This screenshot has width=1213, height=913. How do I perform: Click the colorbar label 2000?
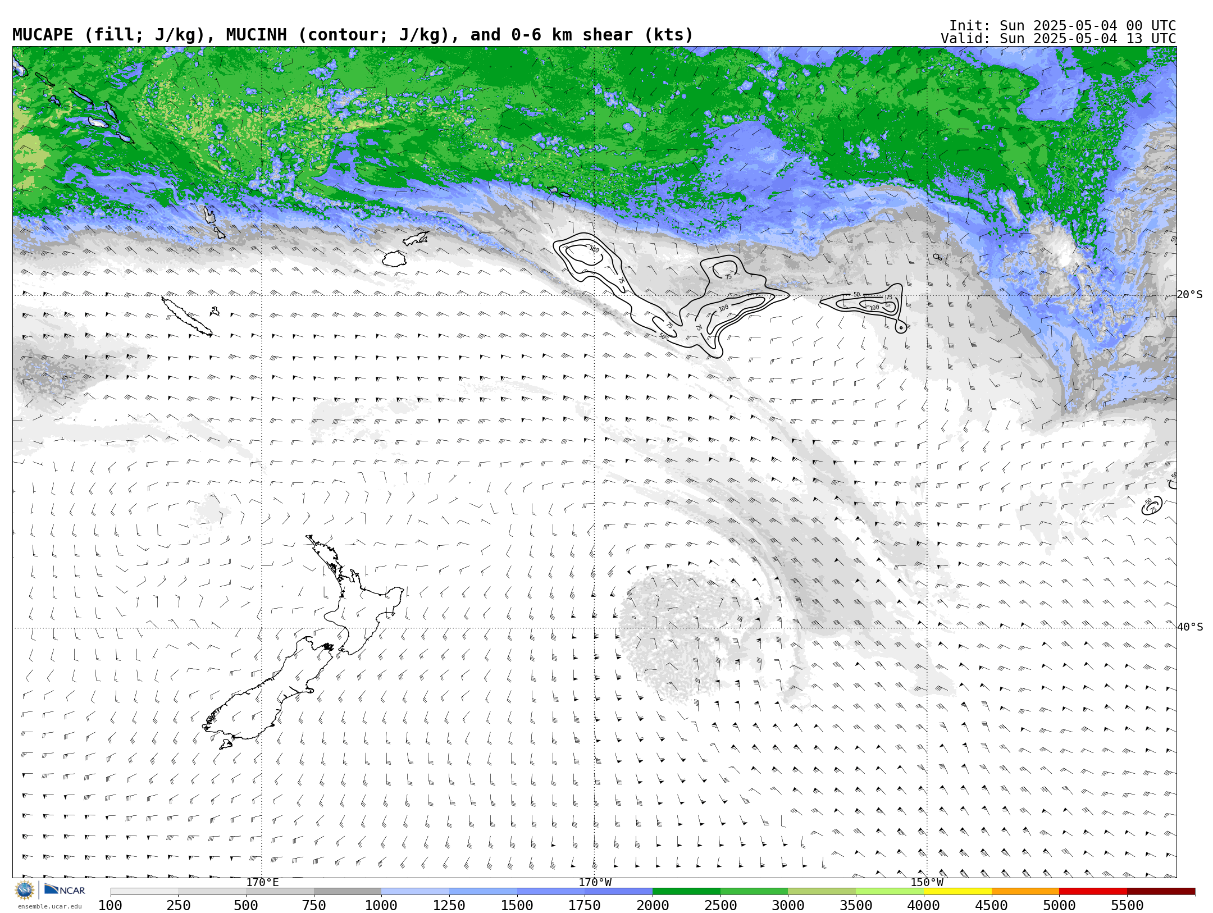pos(653,906)
